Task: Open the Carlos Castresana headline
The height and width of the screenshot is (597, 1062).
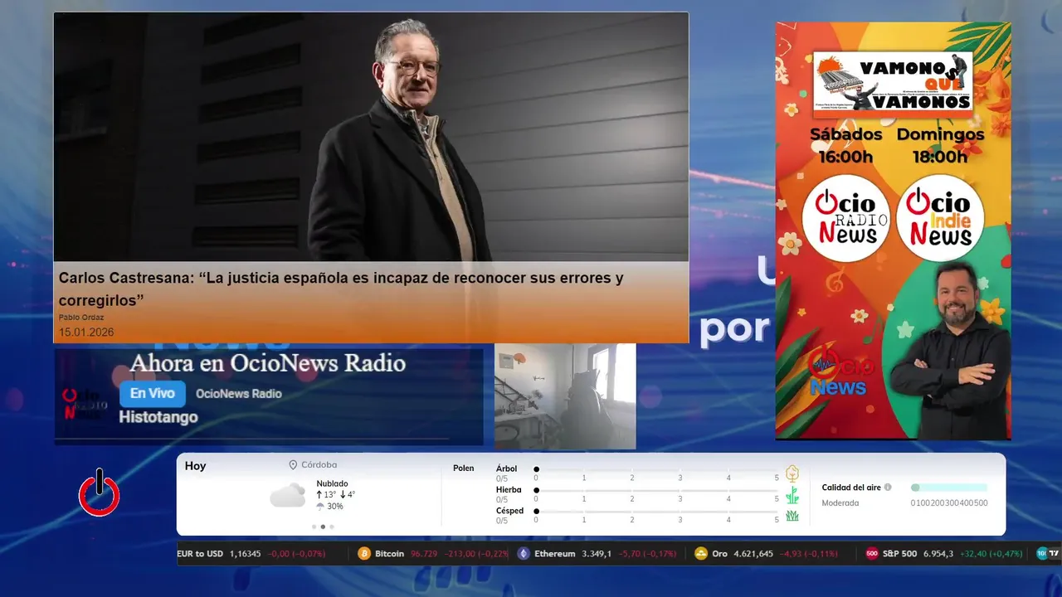Action: coord(341,289)
